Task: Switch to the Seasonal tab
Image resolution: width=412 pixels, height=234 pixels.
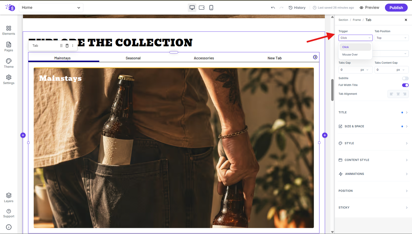Action: tap(133, 58)
